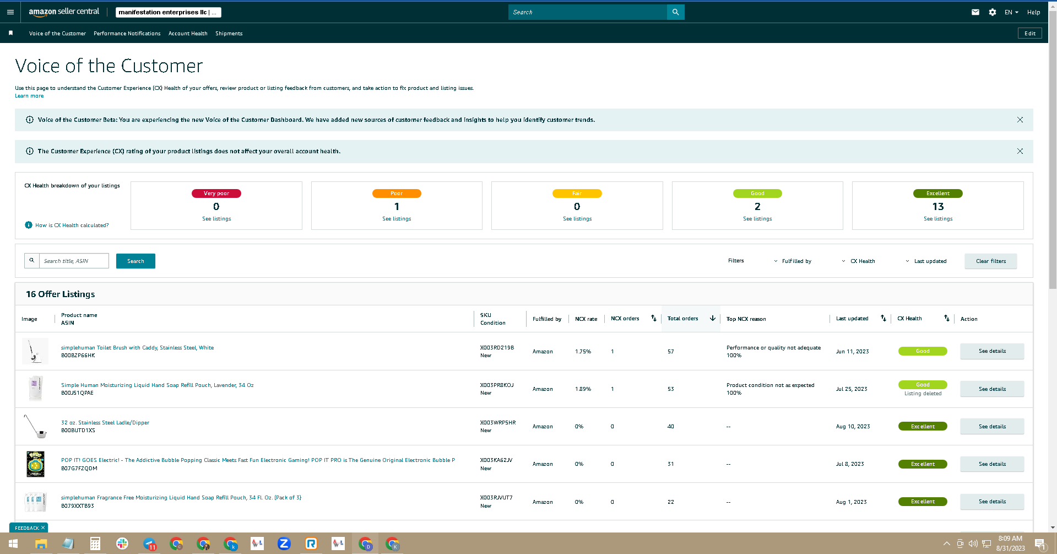1057x554 pixels.
Task: Click the Amazon Seller Central logo
Action: pos(64,12)
